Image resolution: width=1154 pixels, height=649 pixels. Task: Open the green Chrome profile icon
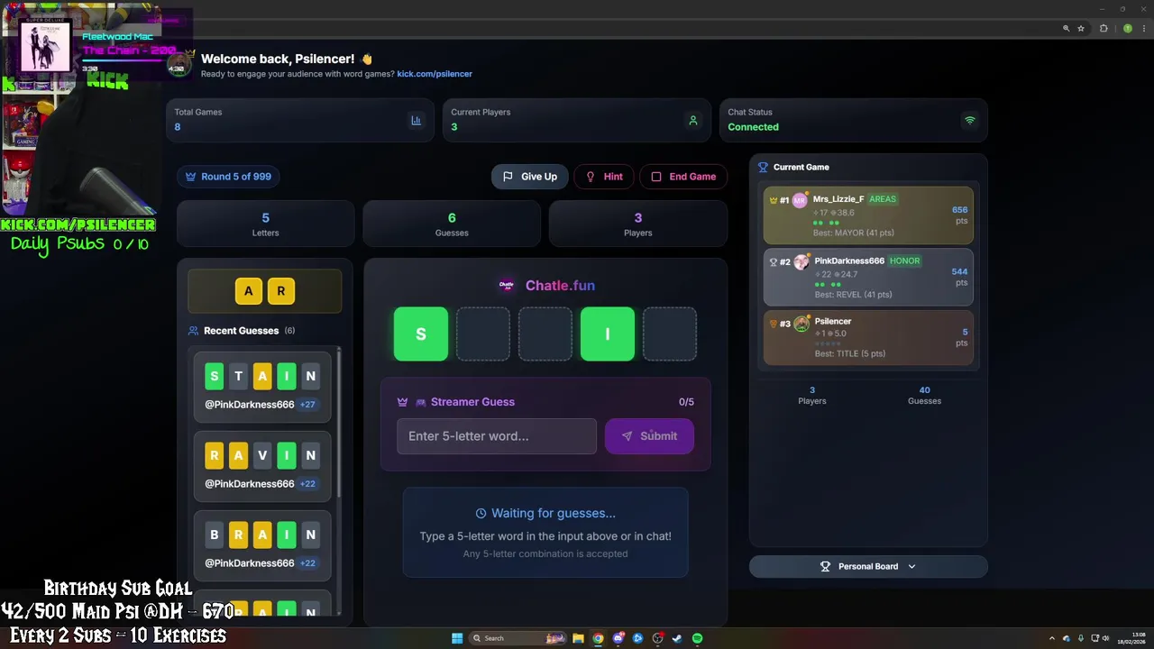1127,28
